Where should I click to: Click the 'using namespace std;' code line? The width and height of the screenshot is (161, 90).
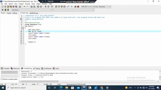coord(33,24)
